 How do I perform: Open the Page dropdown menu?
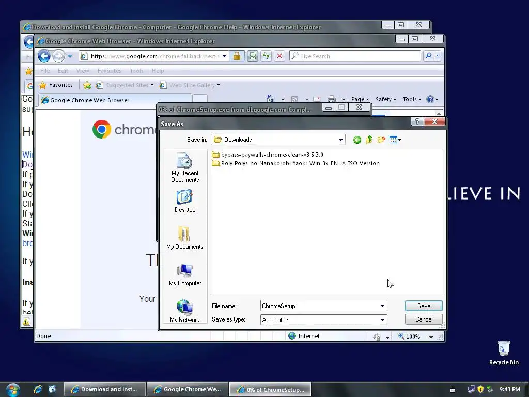pos(360,99)
